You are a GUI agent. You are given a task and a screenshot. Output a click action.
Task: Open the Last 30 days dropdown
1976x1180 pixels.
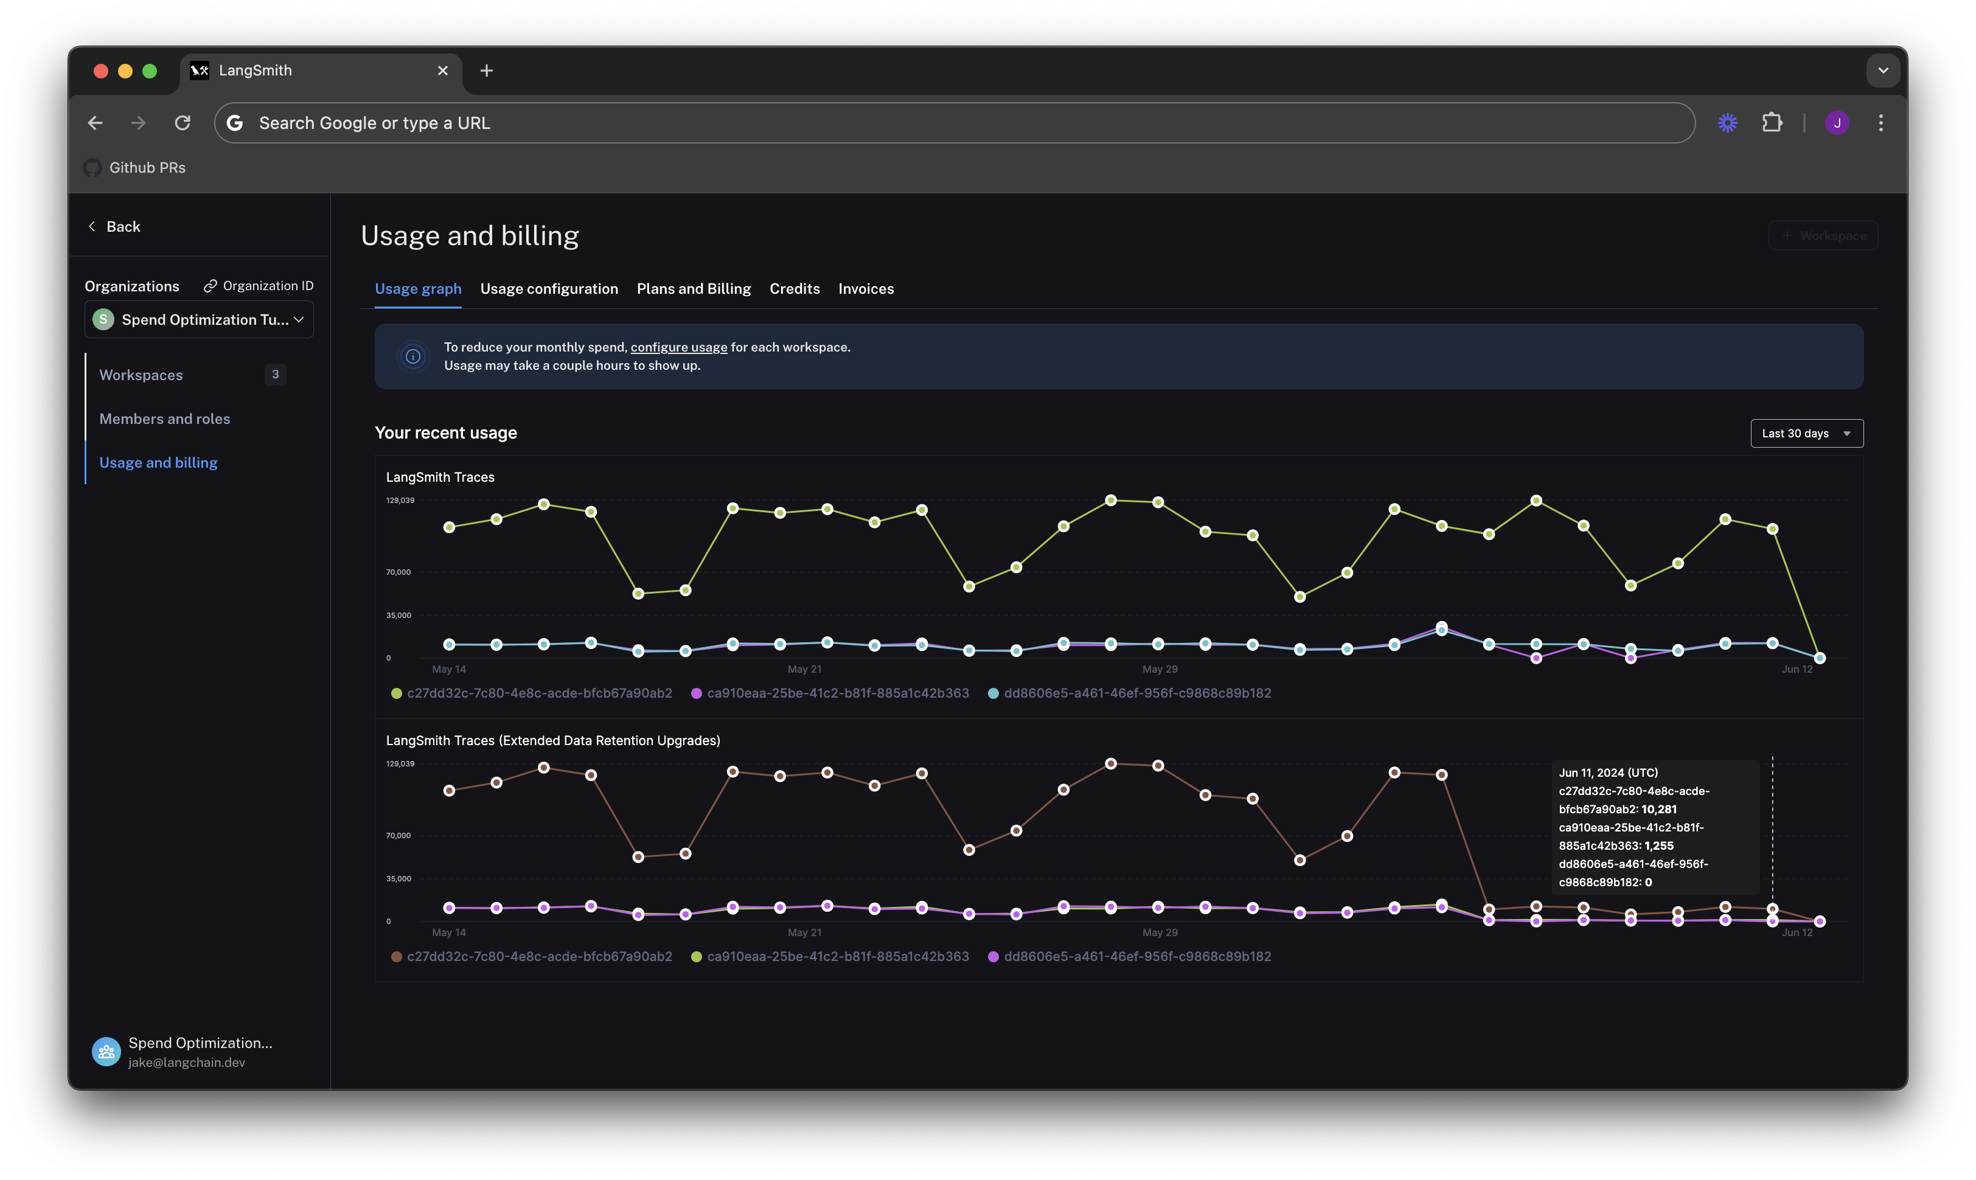(1806, 433)
